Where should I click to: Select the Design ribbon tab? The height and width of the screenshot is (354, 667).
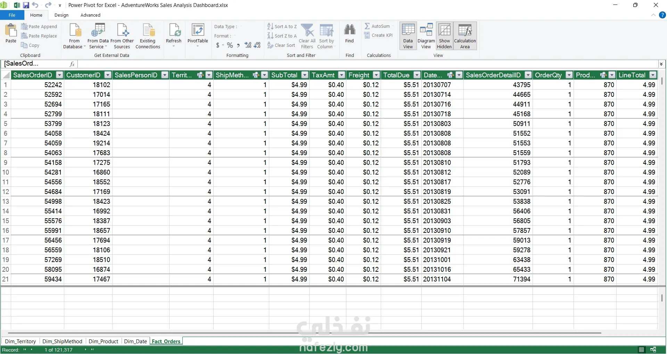(61, 15)
